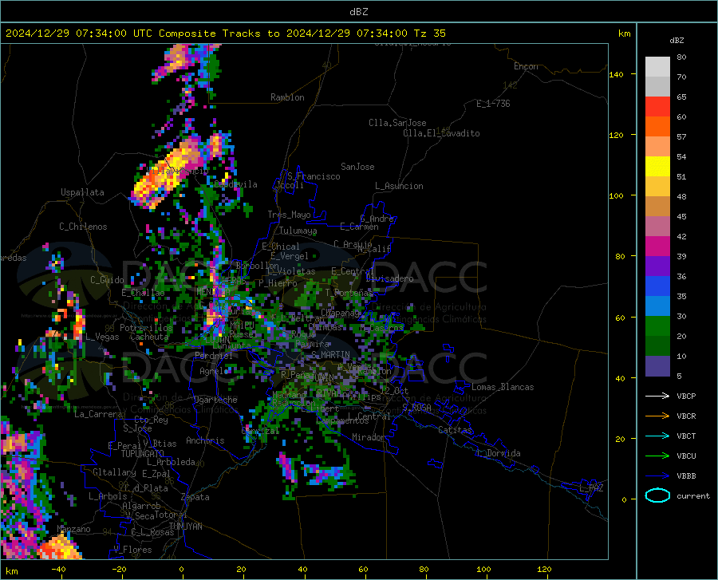The height and width of the screenshot is (580, 718).
Task: Click the 'Tres_Mayo' map label
Action: tap(289, 215)
